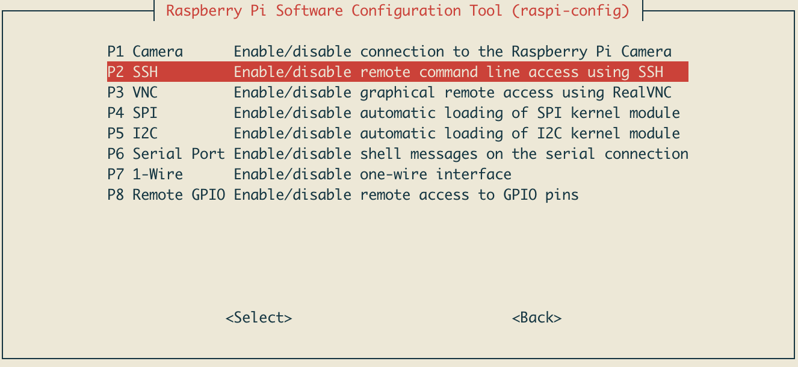Click the remote command line access description
The height and width of the screenshot is (367, 798).
click(448, 72)
